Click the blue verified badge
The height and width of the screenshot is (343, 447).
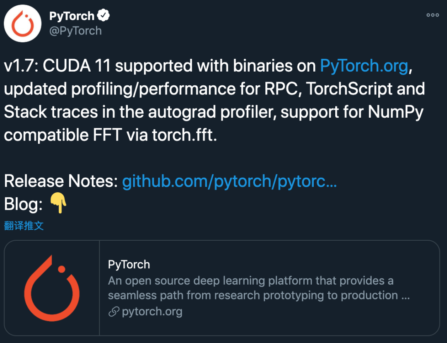coord(103,15)
